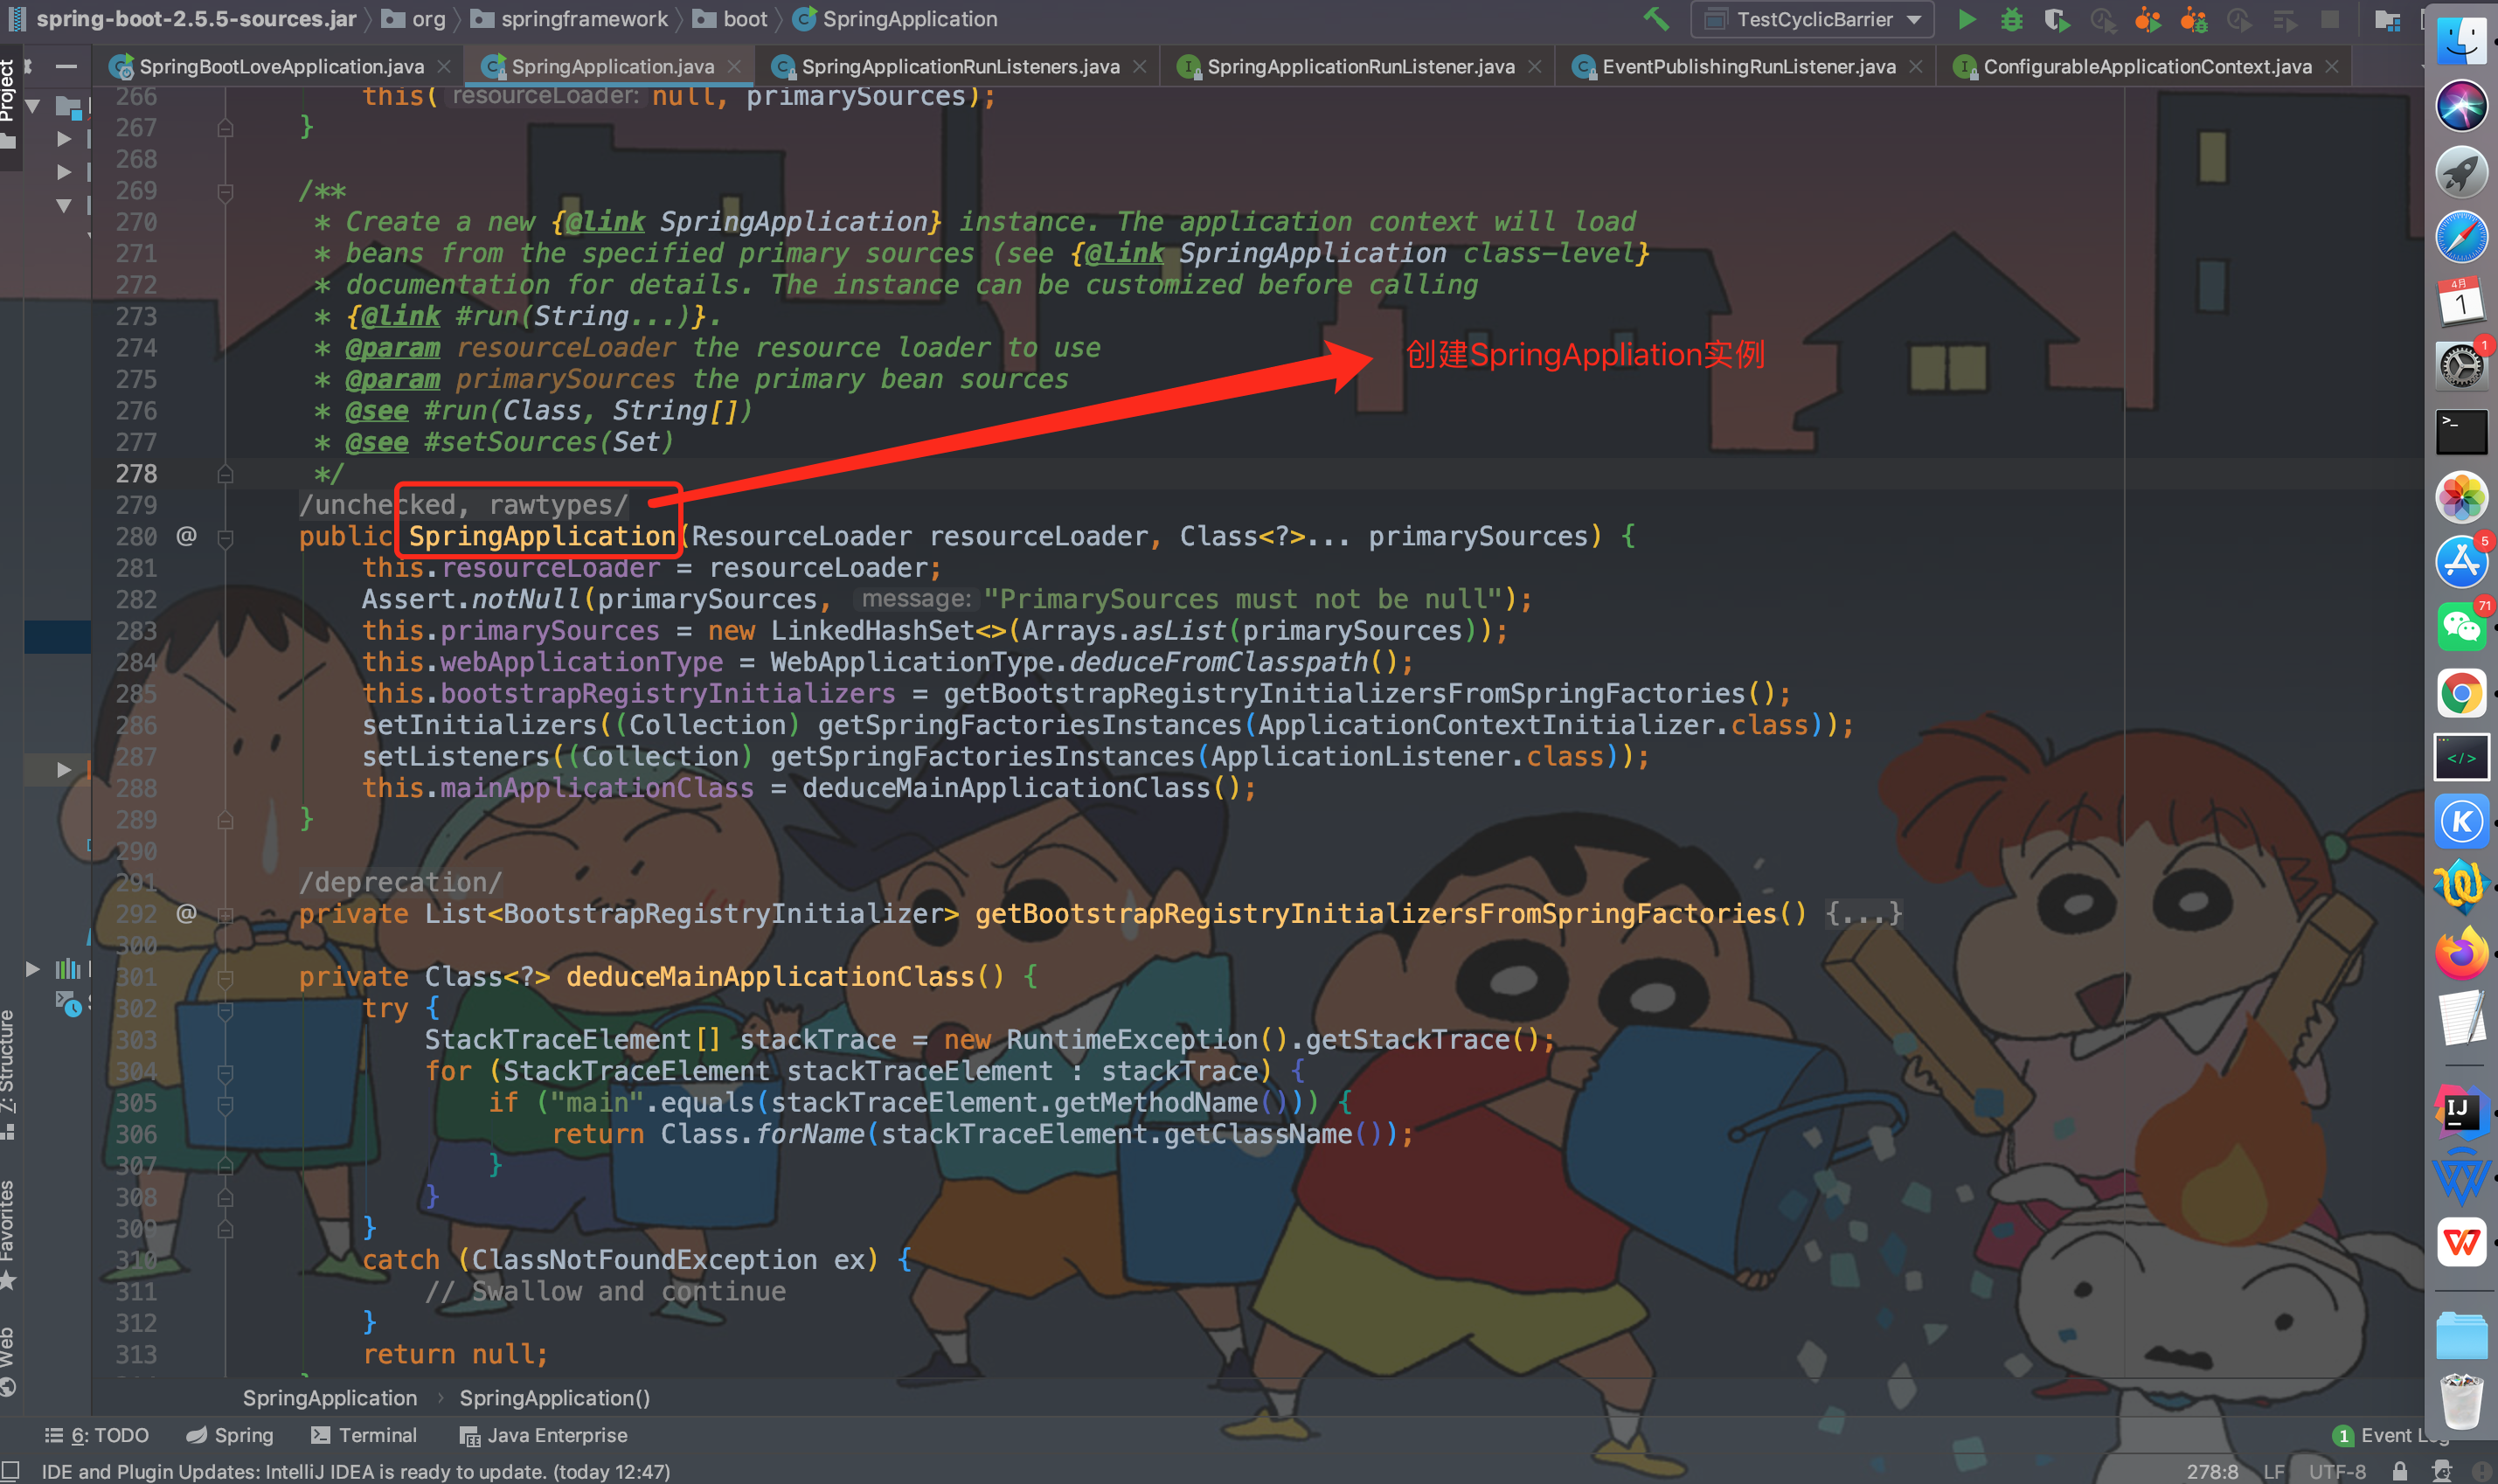The height and width of the screenshot is (1484, 2498).
Task: Open the UTF-8 encoding selector
Action: click(x=2337, y=1471)
